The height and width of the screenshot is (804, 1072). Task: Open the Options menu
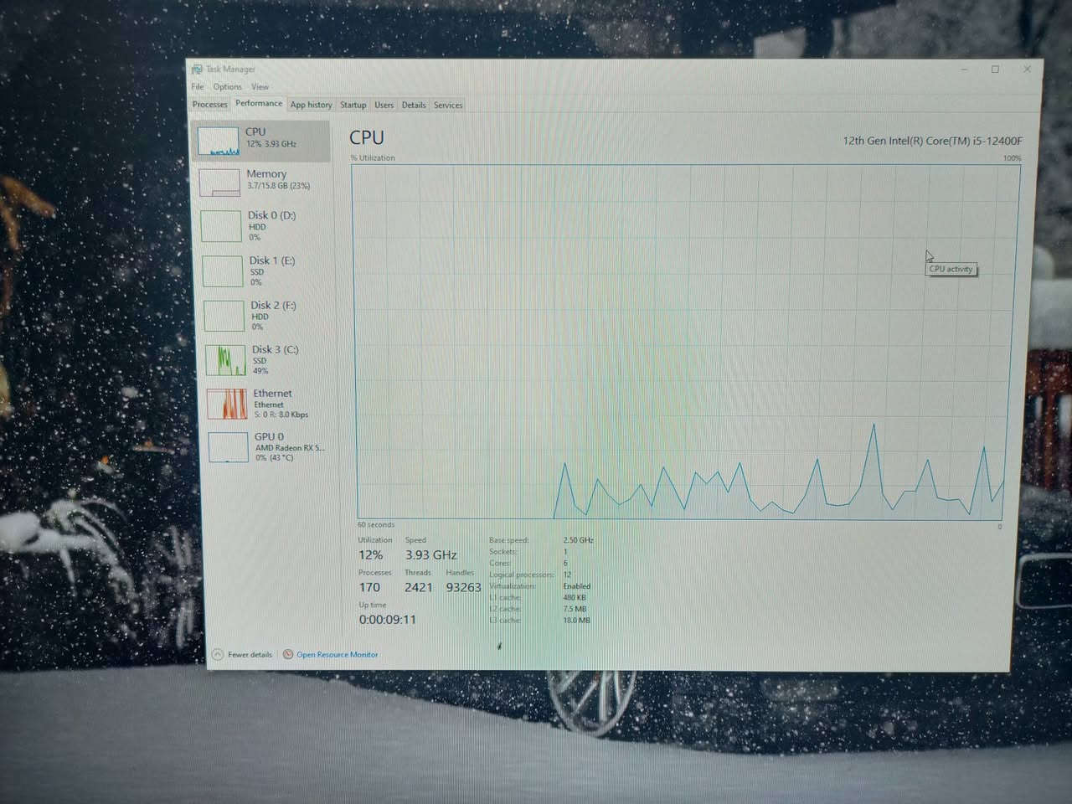(227, 87)
